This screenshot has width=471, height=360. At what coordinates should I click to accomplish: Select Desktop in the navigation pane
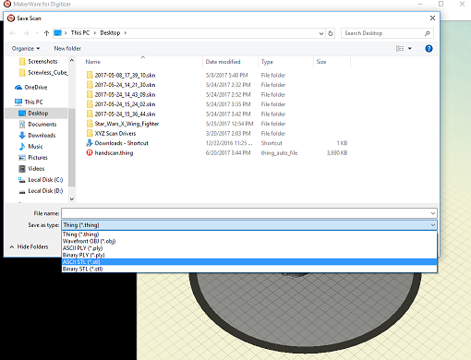coord(36,114)
